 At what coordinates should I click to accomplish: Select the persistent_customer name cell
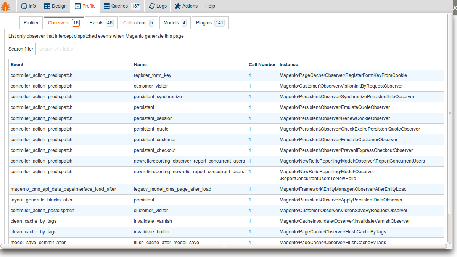click(x=155, y=140)
